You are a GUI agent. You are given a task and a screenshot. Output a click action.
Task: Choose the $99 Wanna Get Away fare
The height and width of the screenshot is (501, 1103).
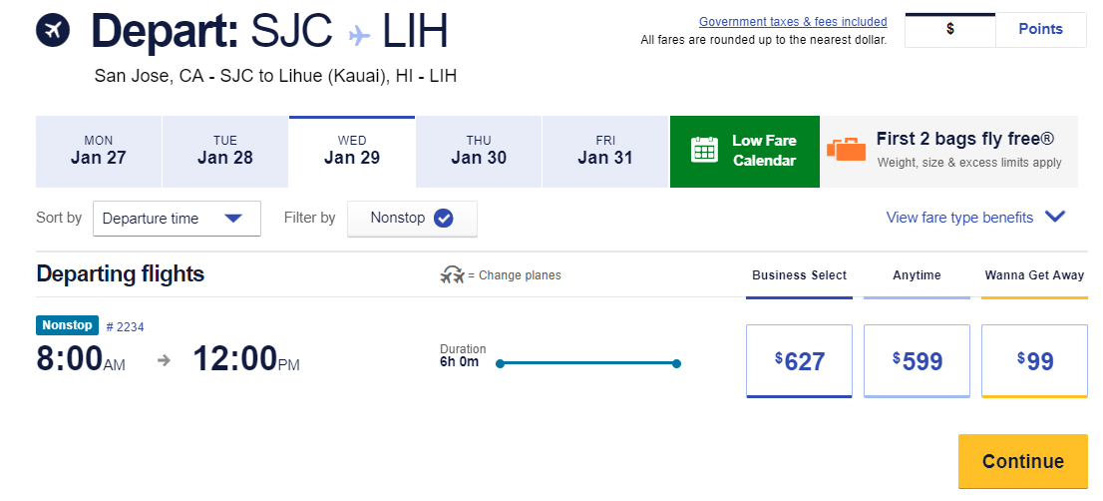click(1034, 361)
